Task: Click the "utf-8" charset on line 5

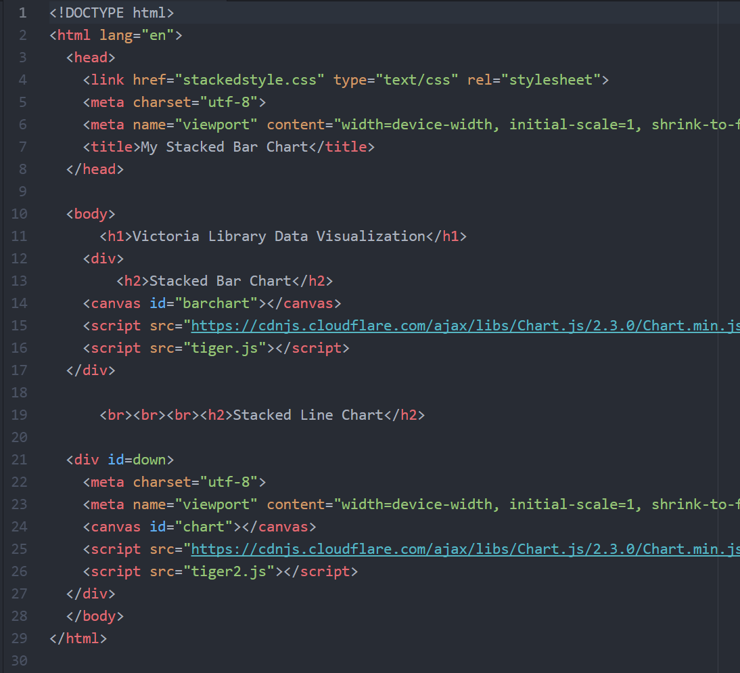Action: click(229, 102)
